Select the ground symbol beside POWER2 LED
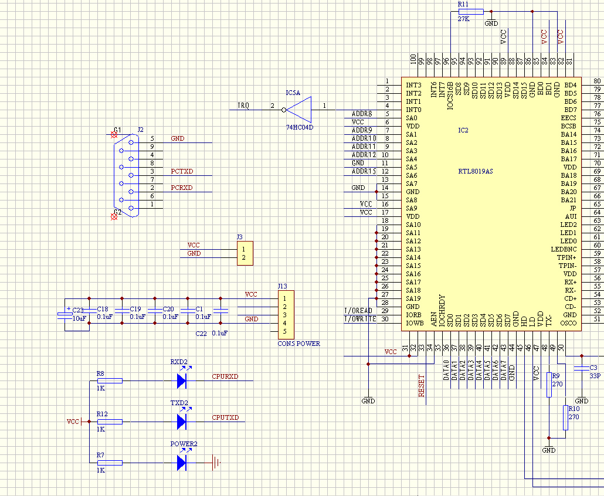This screenshot has width=604, height=496. [x=216, y=463]
